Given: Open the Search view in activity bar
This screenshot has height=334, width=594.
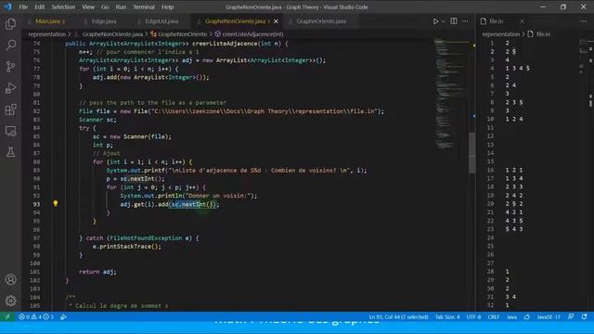Looking at the screenshot, I should (x=10, y=45).
